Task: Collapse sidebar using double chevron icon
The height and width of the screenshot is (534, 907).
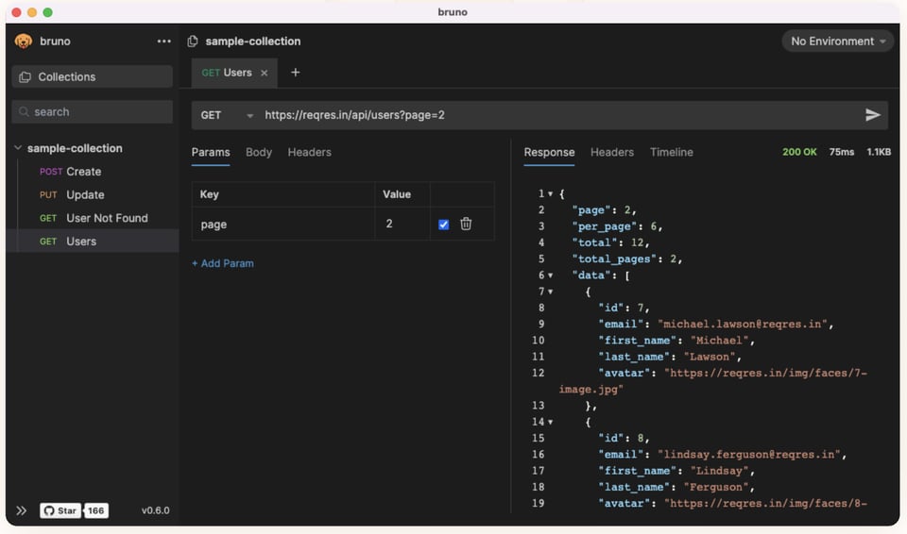Action: [x=22, y=510]
